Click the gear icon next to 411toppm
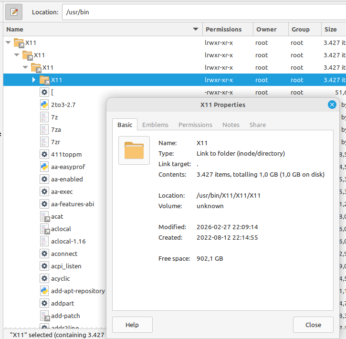346x339 pixels. coord(44,154)
